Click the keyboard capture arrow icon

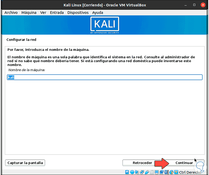(x=176, y=172)
